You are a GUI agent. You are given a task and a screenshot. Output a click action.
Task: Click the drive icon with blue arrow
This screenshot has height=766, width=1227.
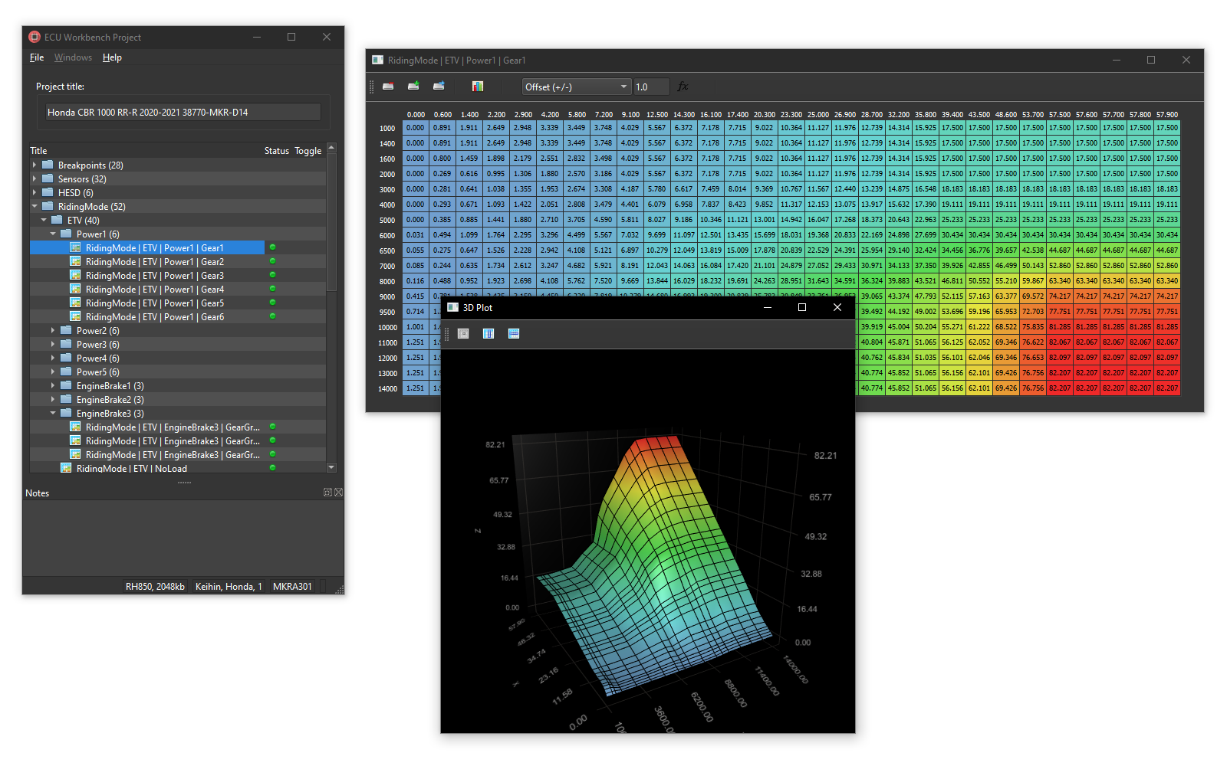pyautogui.click(x=439, y=87)
